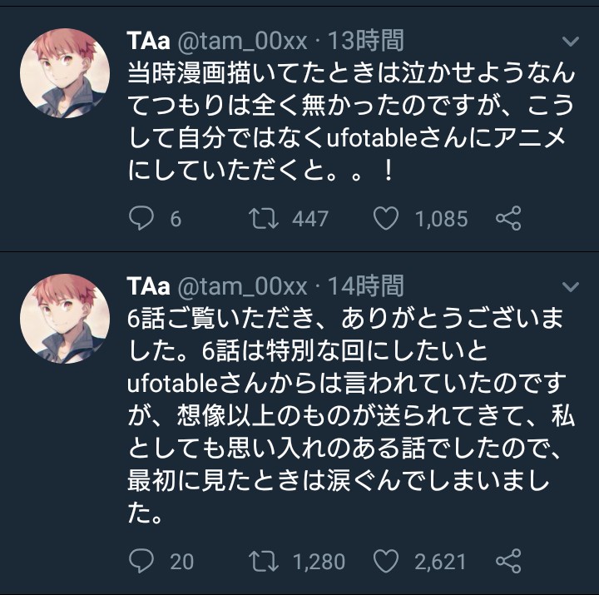Image resolution: width=599 pixels, height=595 pixels.
Task: Share the tweet posted 13時間 ago
Action: click(x=507, y=219)
